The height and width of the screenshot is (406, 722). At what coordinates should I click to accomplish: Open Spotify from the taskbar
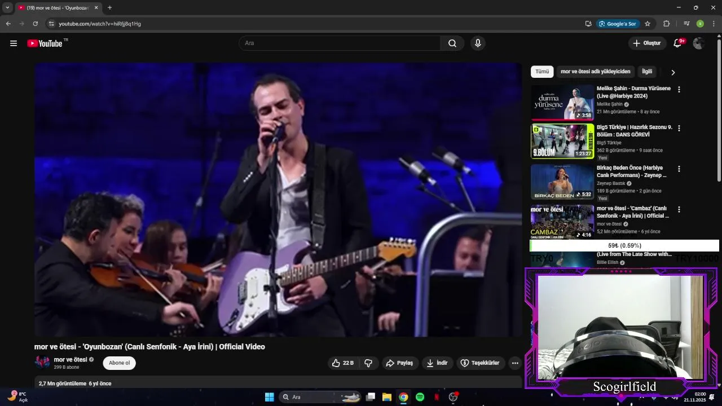[x=420, y=397]
